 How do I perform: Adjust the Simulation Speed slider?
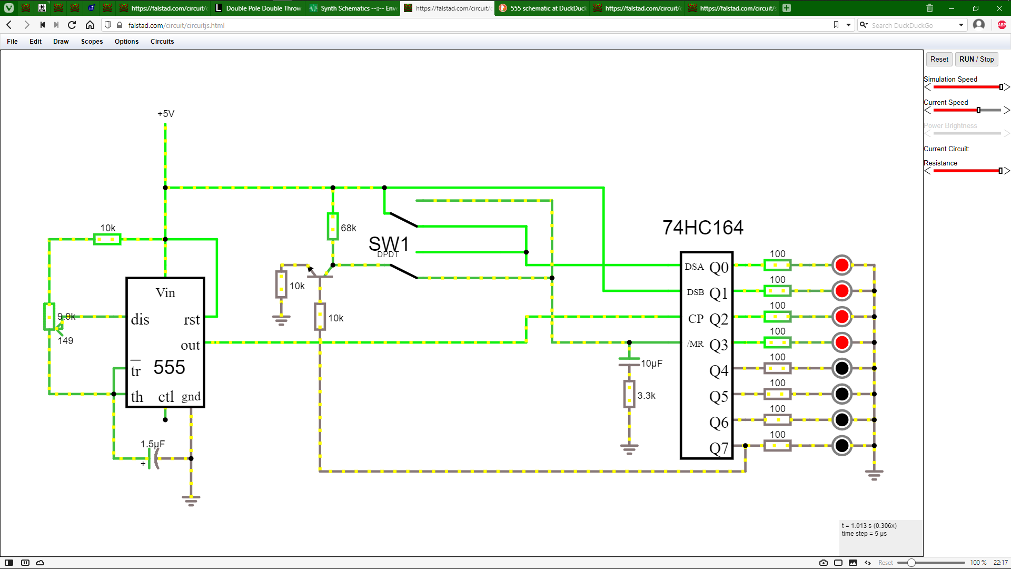(x=967, y=87)
